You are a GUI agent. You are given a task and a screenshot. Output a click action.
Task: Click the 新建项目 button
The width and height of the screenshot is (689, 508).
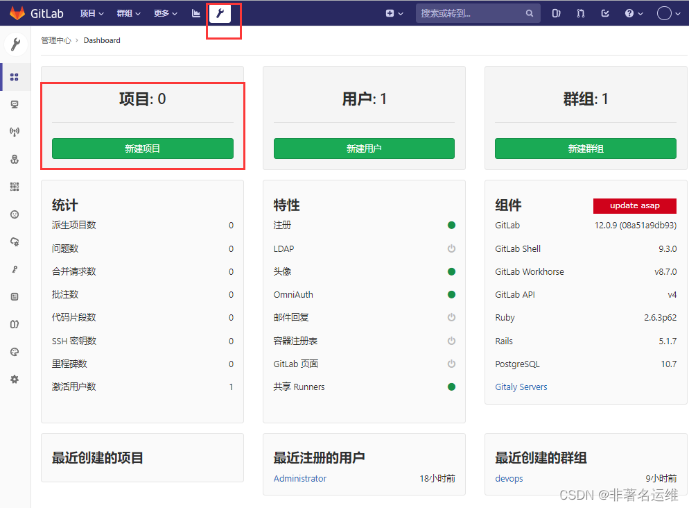point(142,149)
